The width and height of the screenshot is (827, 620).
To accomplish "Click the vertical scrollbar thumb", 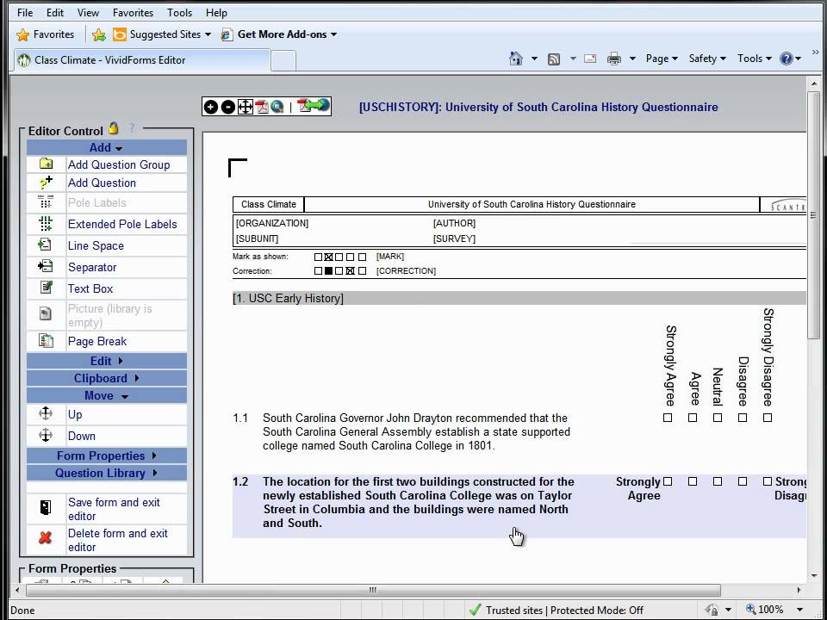I will [x=812, y=216].
